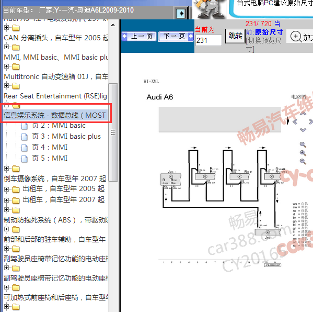Select the MMI, MMI basic、MMI basic plus entry

click(56, 57)
